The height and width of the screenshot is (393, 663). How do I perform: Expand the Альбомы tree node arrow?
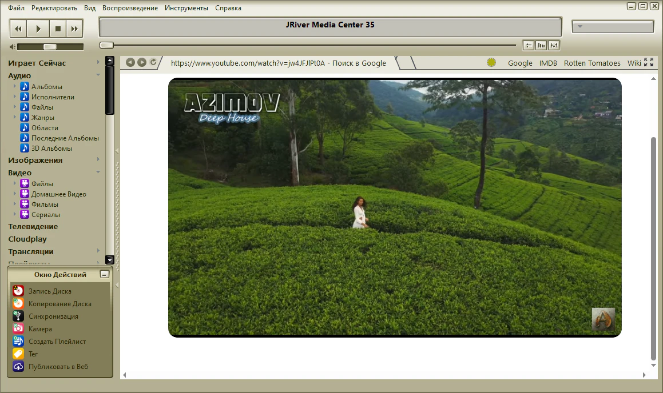click(x=15, y=87)
